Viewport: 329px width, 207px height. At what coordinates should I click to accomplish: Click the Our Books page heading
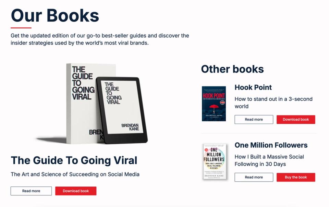pos(55,15)
